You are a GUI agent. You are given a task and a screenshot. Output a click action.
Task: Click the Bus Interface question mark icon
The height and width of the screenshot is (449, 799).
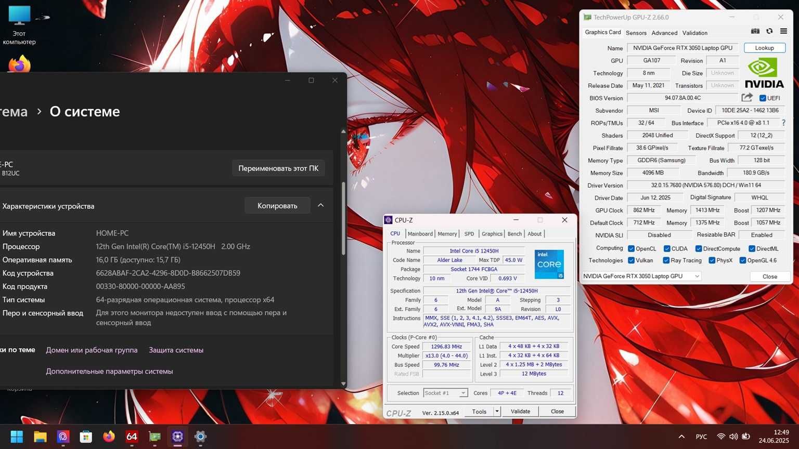point(783,123)
